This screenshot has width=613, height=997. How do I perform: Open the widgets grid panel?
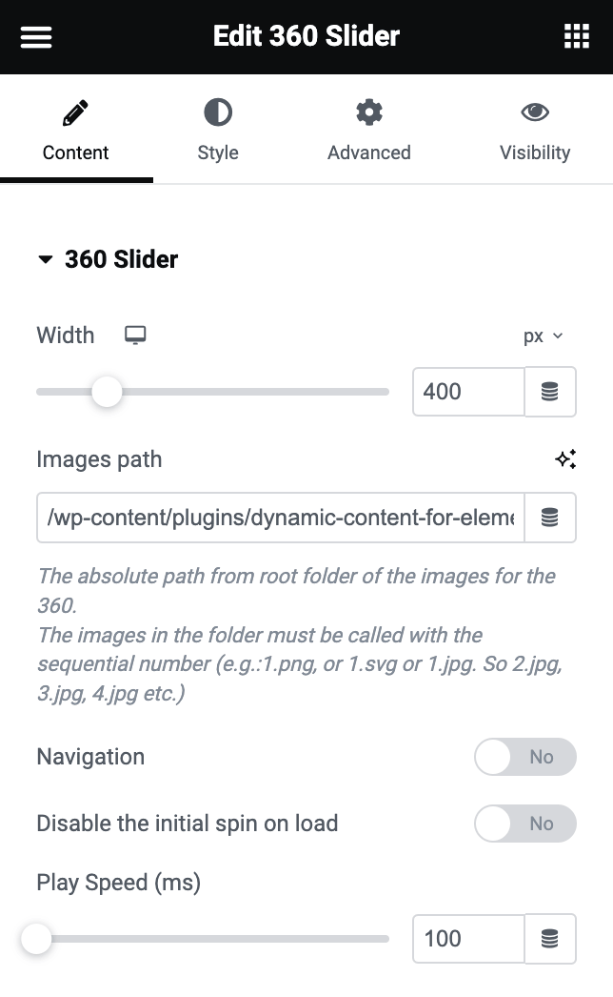click(x=577, y=37)
